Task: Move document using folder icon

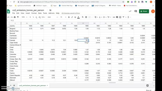Action: pos(50,10)
